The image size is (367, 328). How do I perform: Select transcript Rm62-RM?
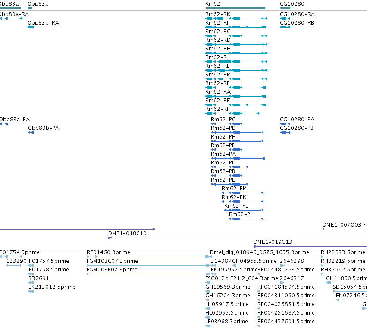[236, 79]
